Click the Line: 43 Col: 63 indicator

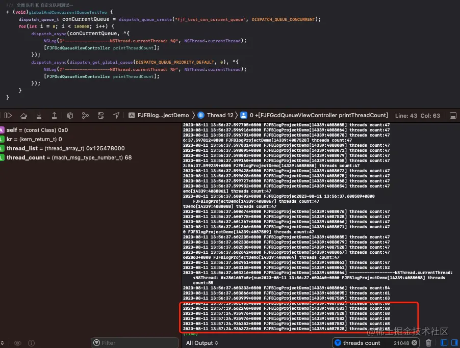418,116
